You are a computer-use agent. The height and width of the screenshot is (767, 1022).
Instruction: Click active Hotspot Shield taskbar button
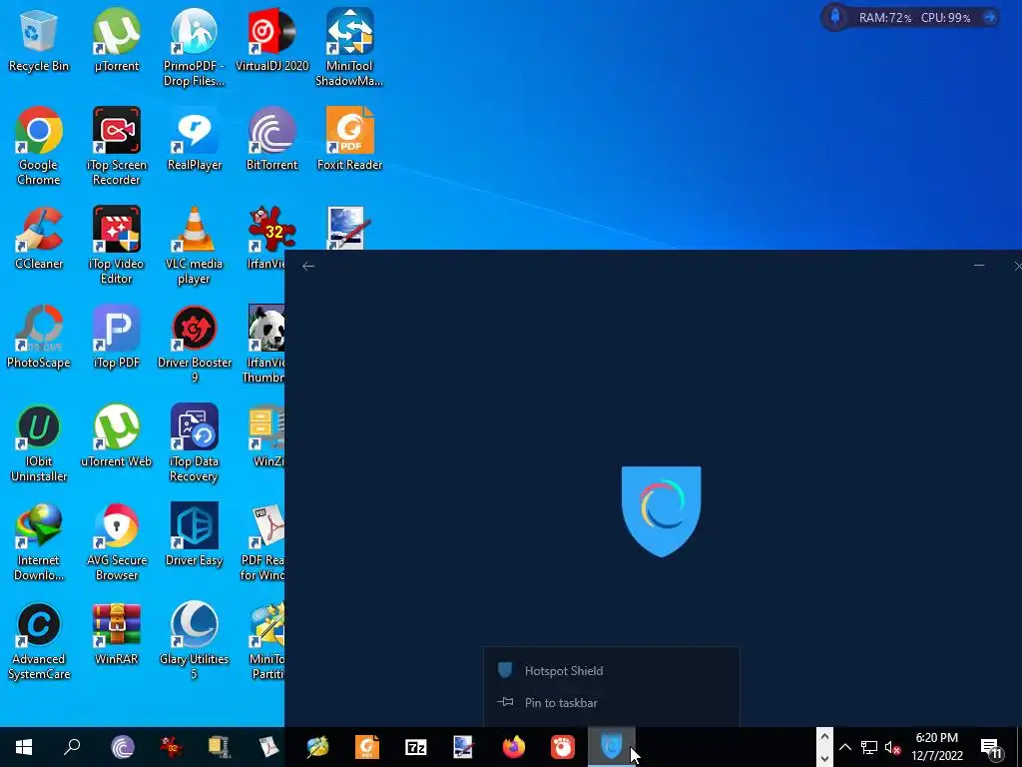(x=612, y=747)
